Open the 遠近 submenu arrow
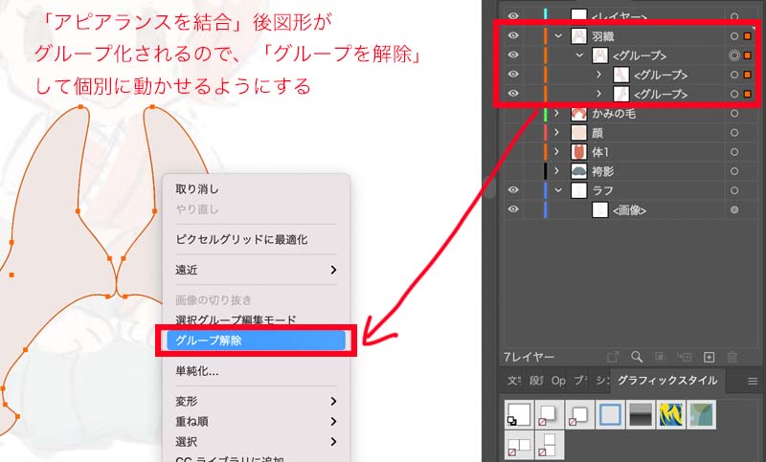This screenshot has height=462, width=766. 333,270
